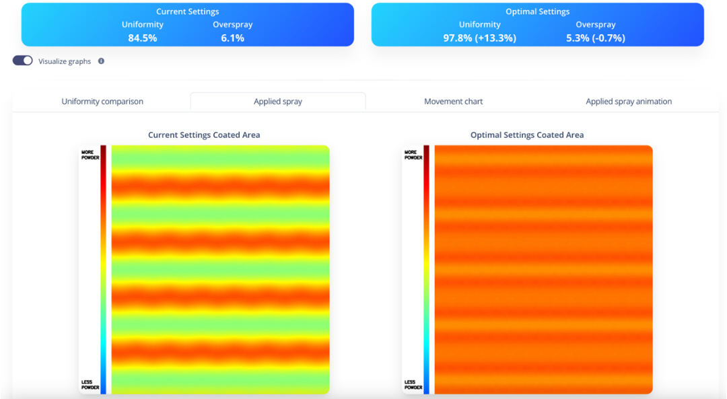Viewport: 727px width, 399px height.
Task: Click the color scale bar beside the optimal heatmap
Action: (426, 269)
